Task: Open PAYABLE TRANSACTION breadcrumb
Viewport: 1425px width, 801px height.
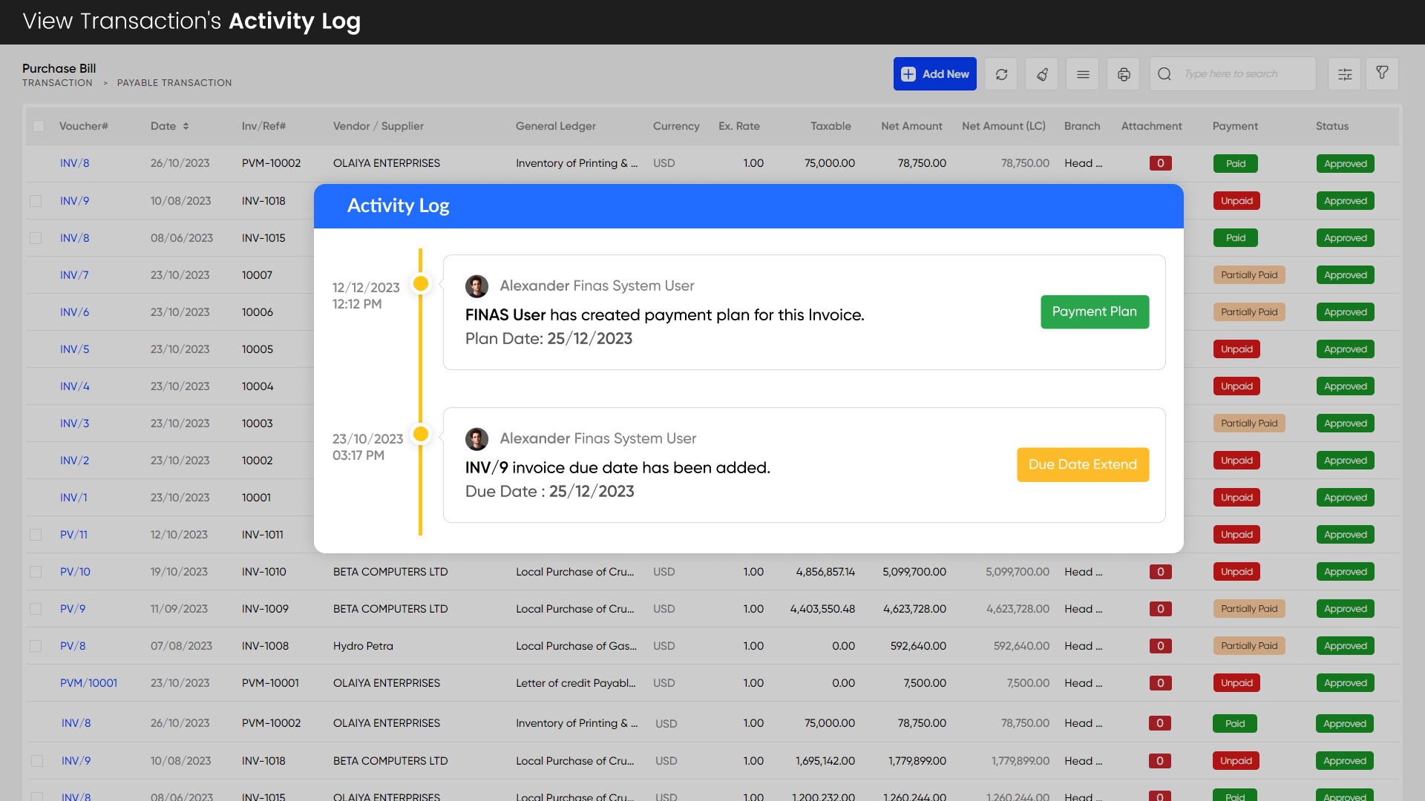Action: coord(174,83)
